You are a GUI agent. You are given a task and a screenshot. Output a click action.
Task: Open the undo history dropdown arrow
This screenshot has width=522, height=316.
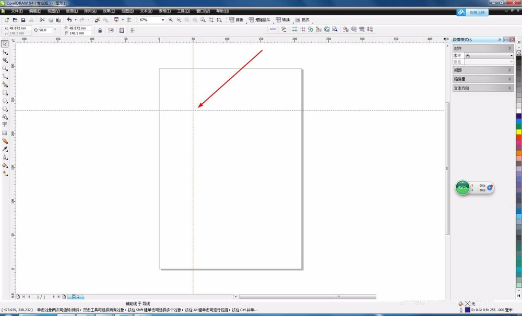pyautogui.click(x=76, y=20)
